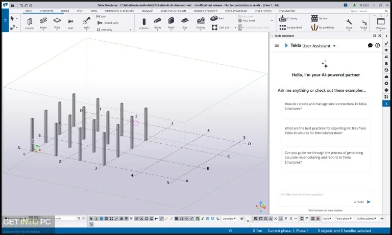This screenshot has height=235, width=392.
Task: Collapse side pane chevron arrow
Action: pyautogui.click(x=386, y=36)
